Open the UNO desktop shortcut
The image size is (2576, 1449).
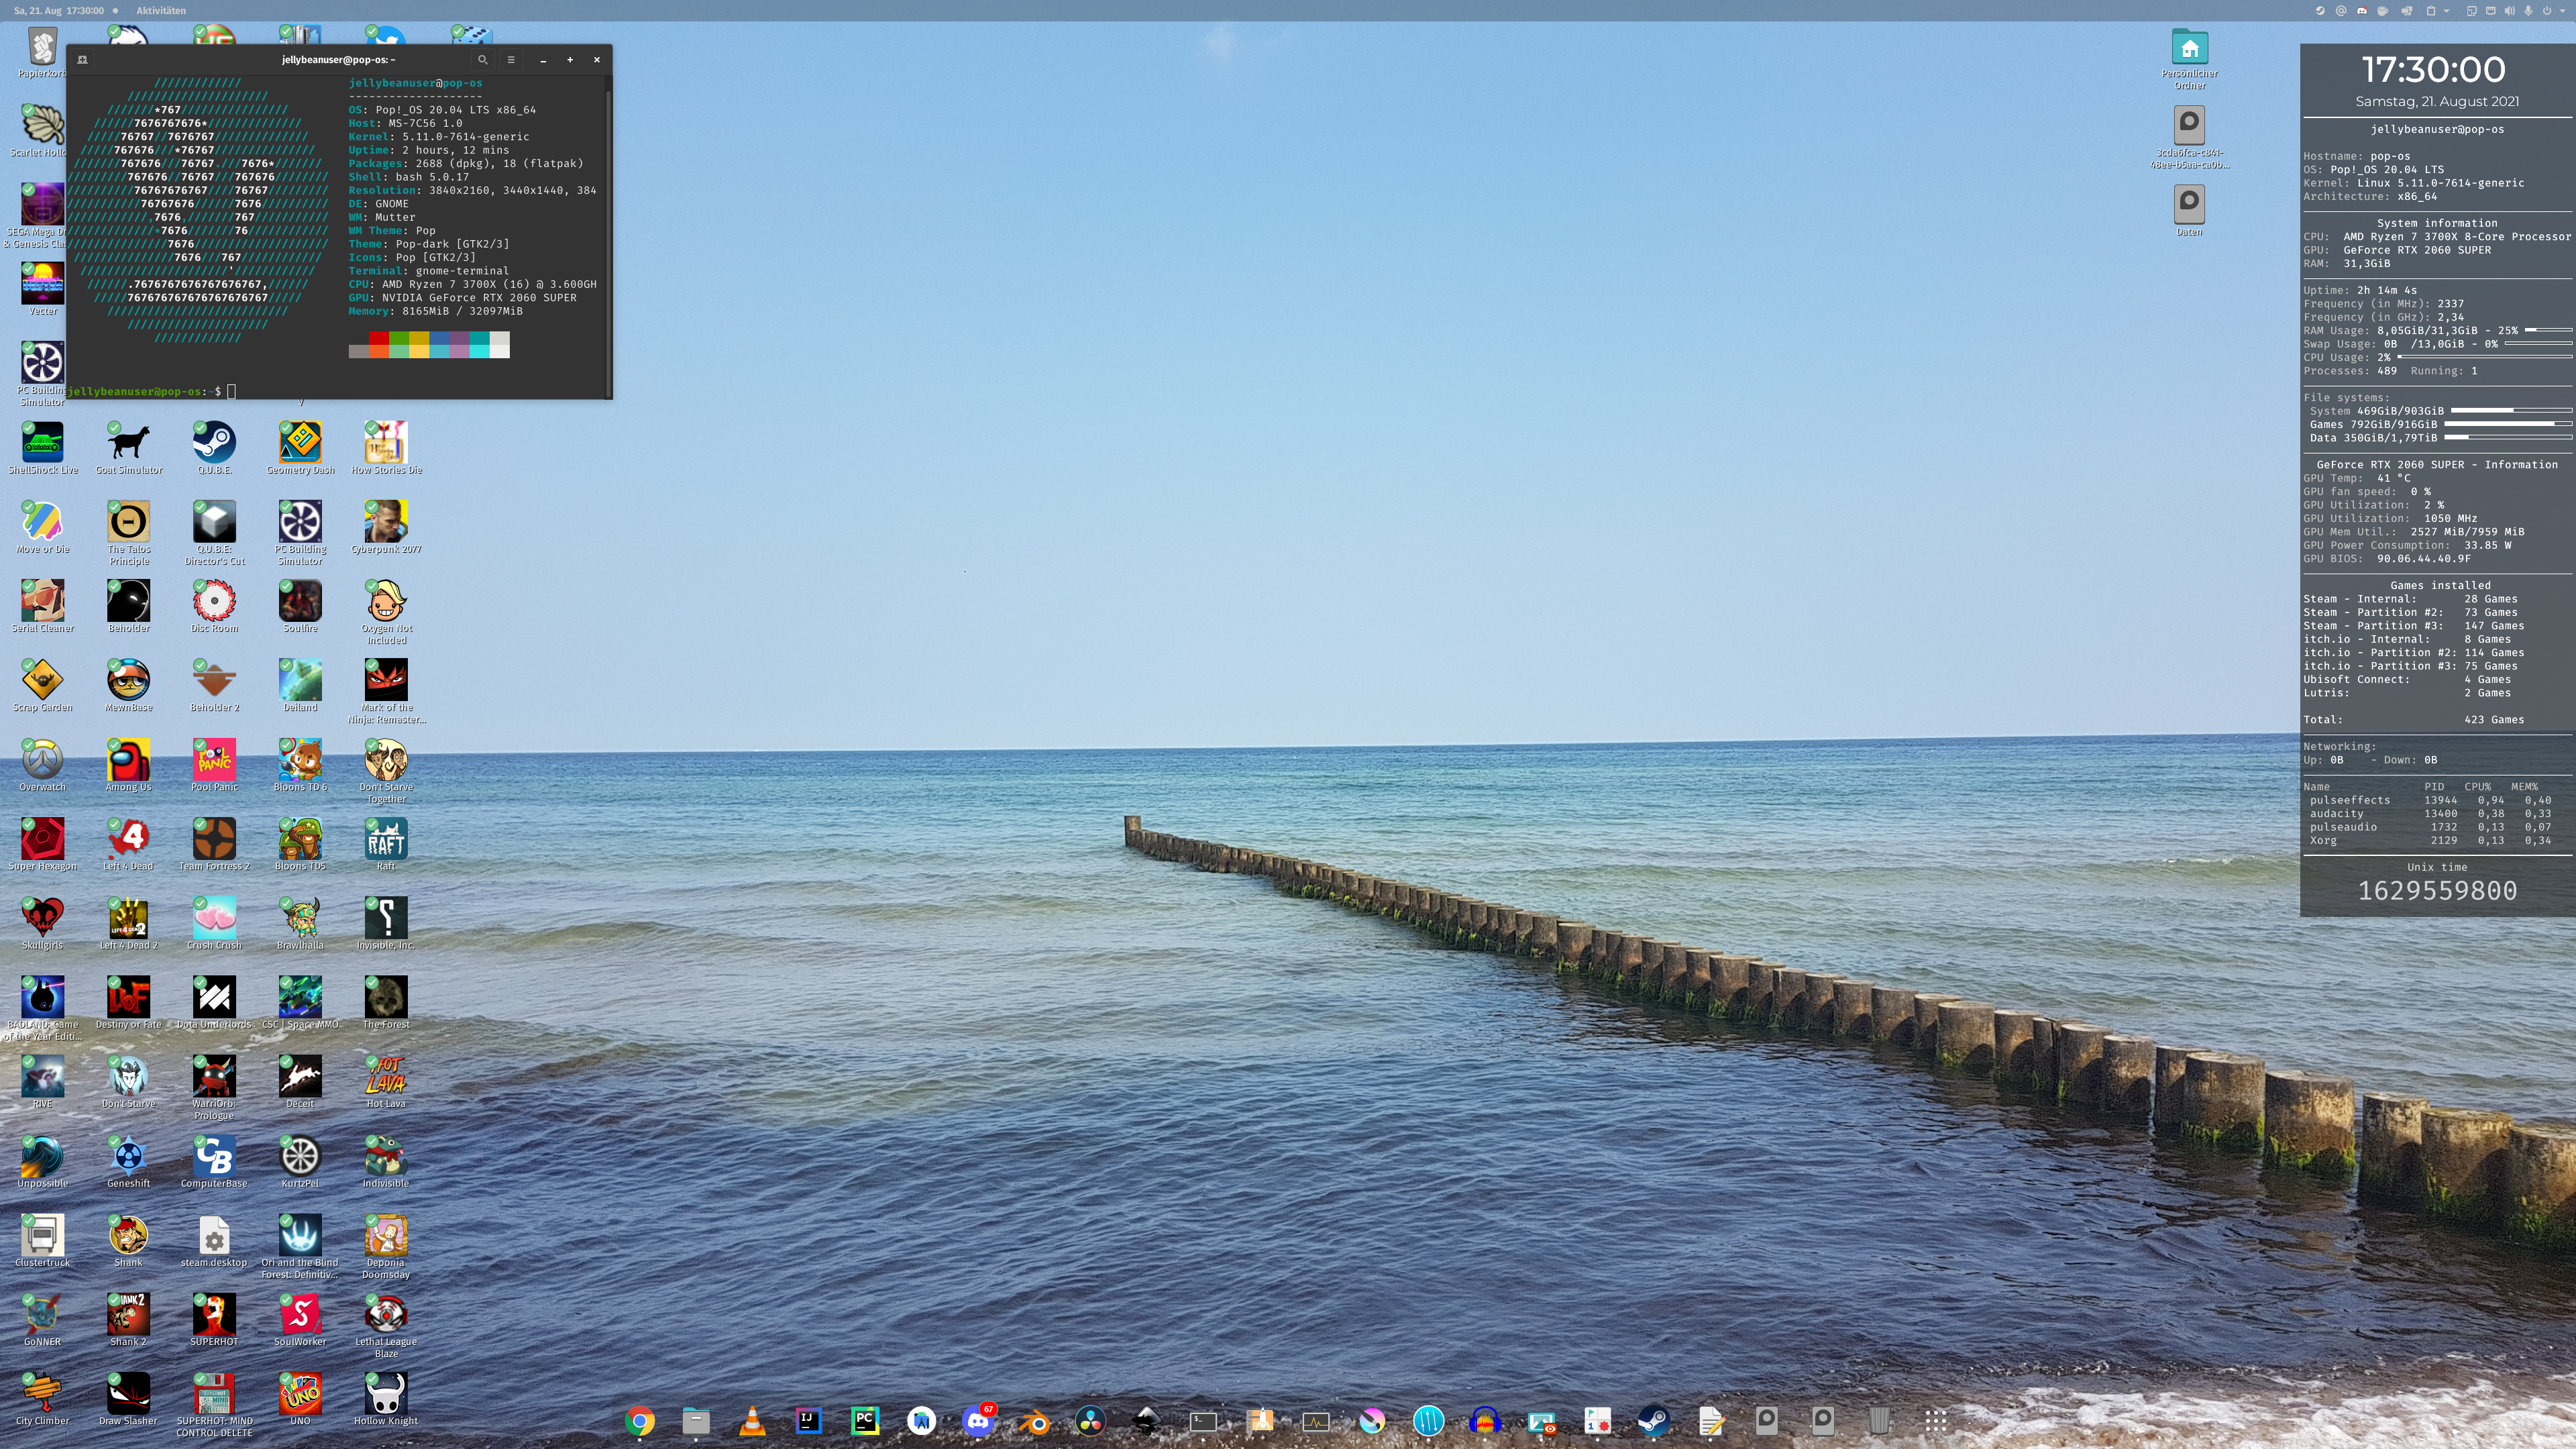pyautogui.click(x=300, y=1399)
